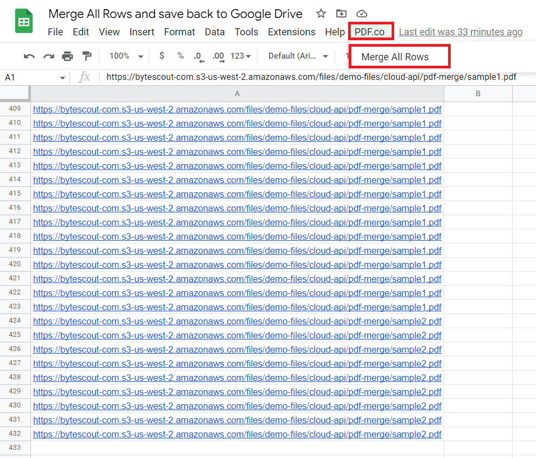Increase decimal places button

click(x=218, y=56)
